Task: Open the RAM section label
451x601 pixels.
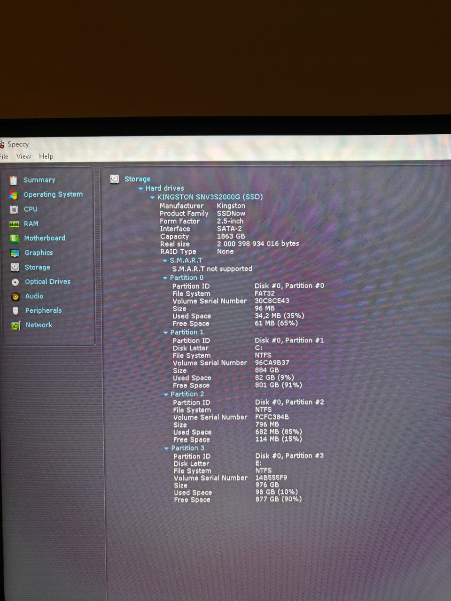Action: click(31, 223)
